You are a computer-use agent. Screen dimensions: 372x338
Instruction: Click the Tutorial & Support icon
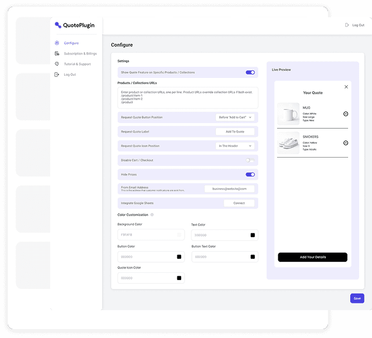point(57,64)
